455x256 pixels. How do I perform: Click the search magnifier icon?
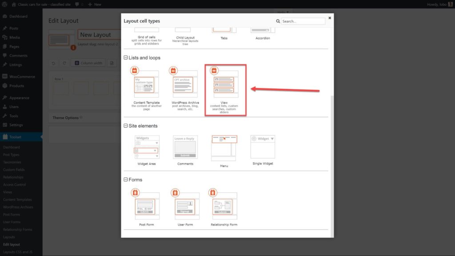click(x=278, y=21)
